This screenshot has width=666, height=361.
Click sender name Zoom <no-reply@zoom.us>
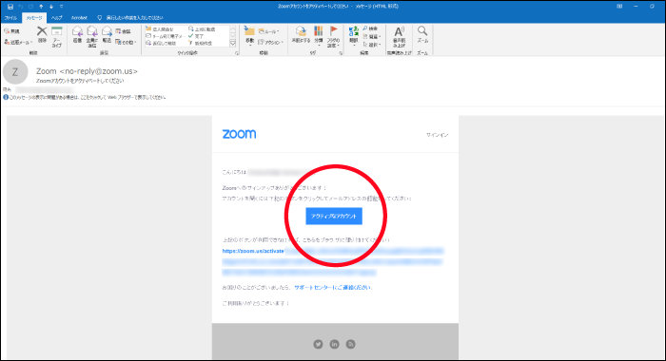[x=87, y=71]
